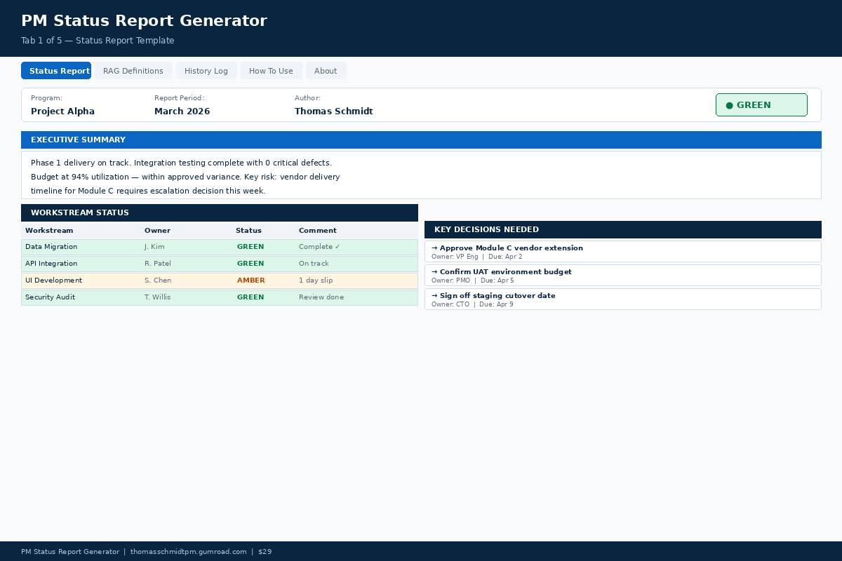This screenshot has height=561, width=842.
Task: Open the Sign off staging cutover date decision
Action: [622, 299]
